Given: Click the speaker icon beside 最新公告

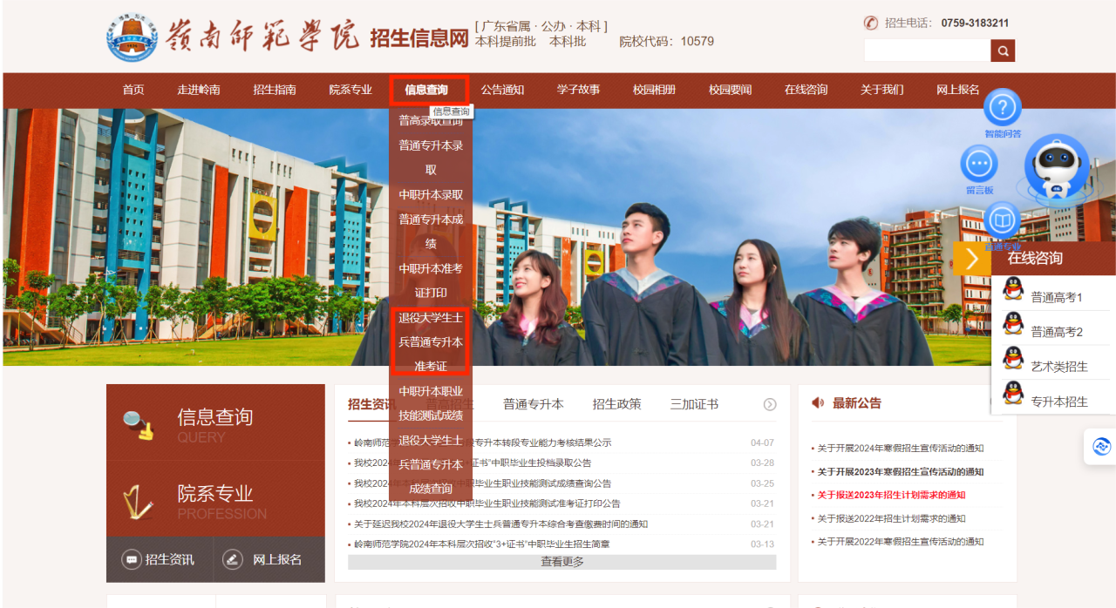Looking at the screenshot, I should (817, 402).
